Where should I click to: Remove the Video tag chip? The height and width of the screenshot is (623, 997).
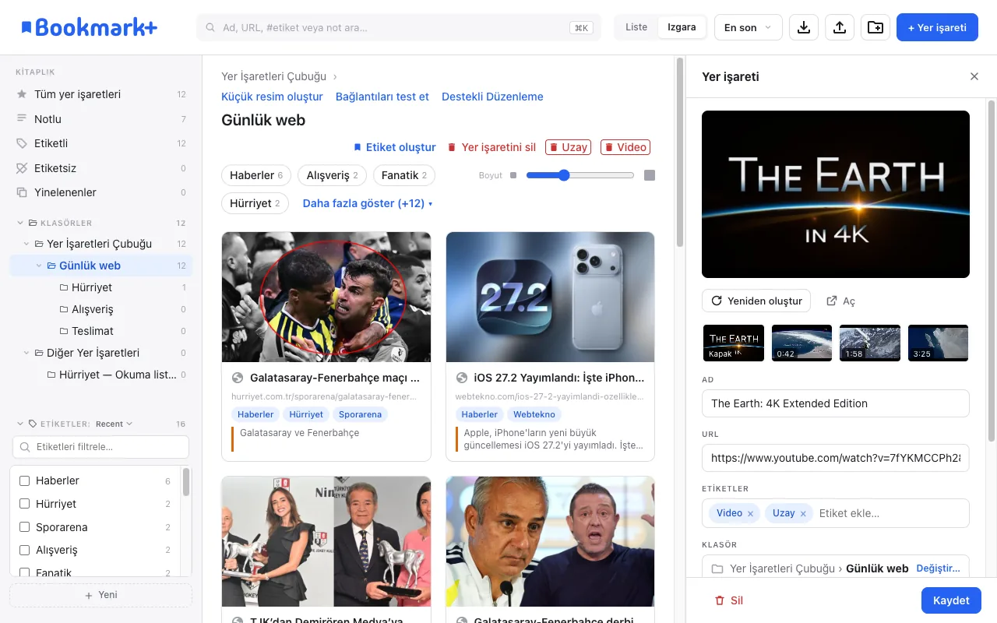750,514
